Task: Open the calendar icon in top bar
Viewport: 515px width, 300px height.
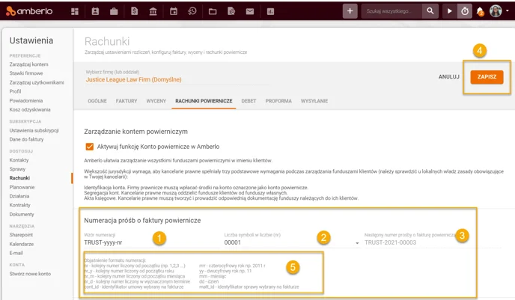Action: (174, 11)
